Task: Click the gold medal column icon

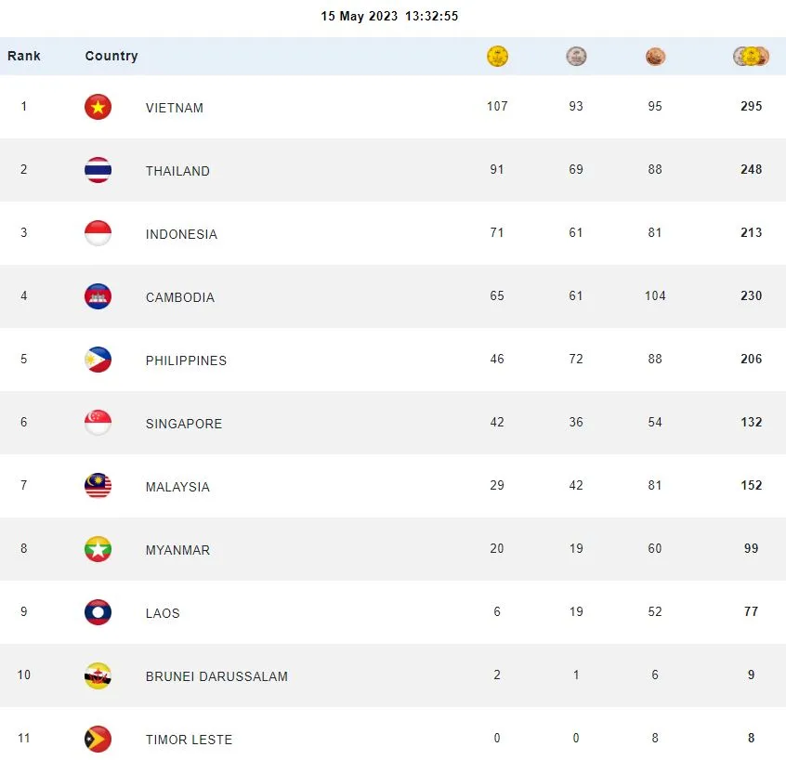Action: coord(497,57)
